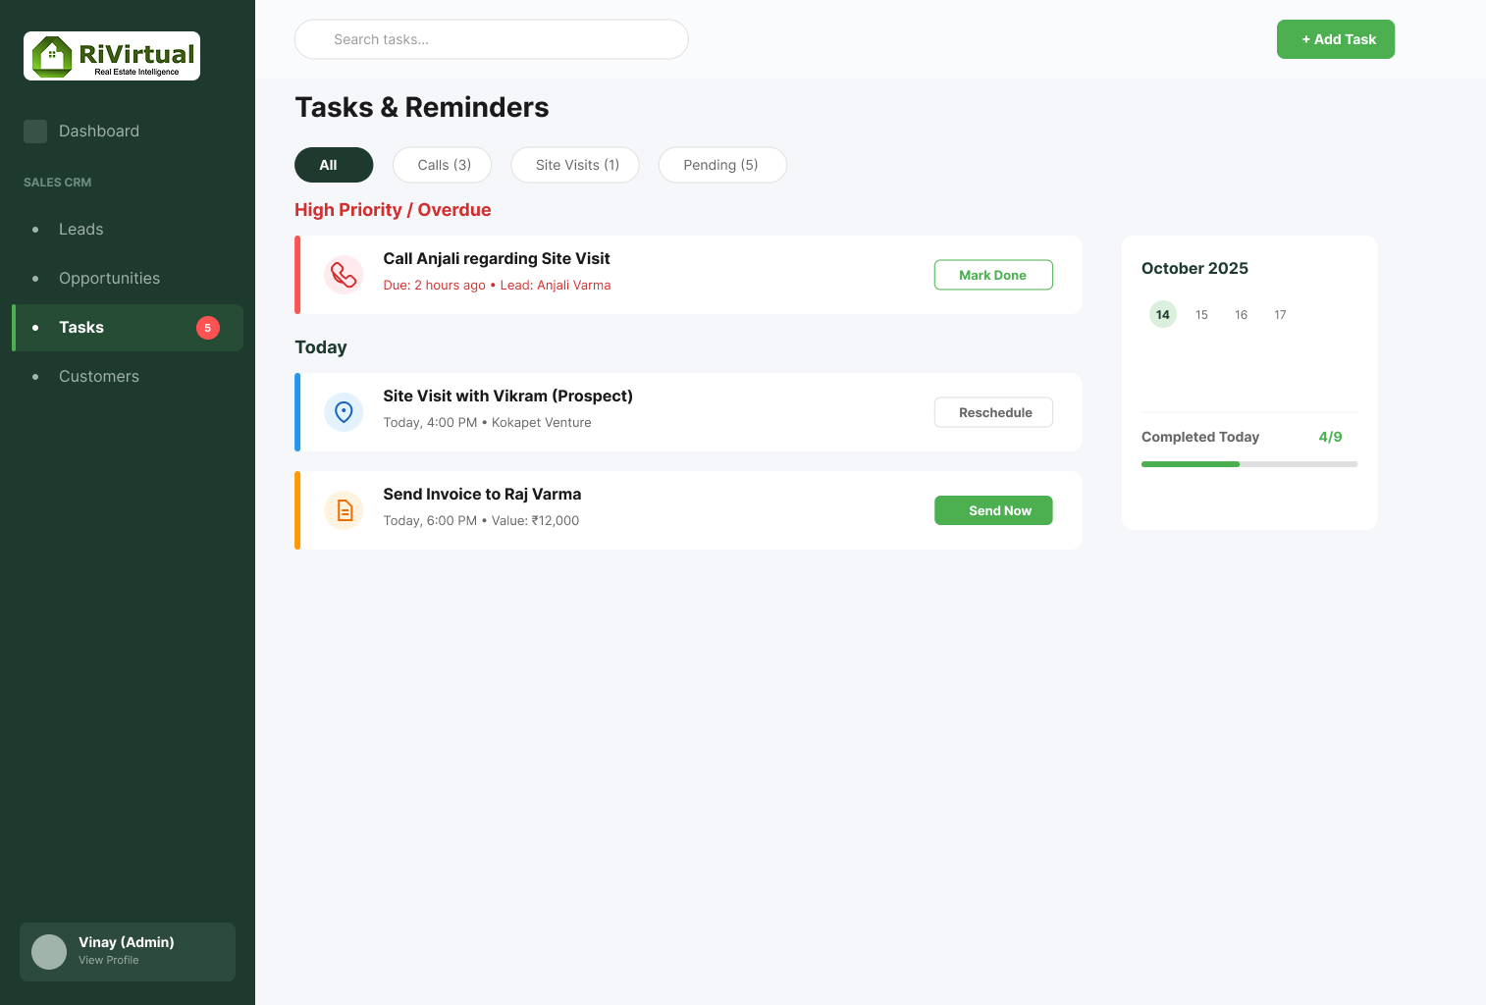Screen dimensions: 1486x1005
Task: Click 'Due: 2 hours ago • Lead: Anjali Varma' text
Action: tap(497, 286)
